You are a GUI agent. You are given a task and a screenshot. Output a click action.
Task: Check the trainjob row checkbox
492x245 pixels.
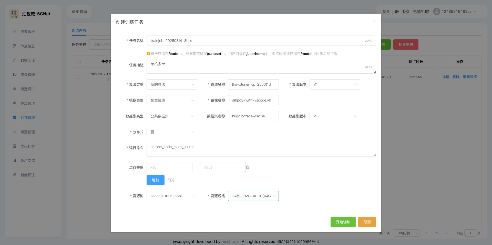[x=78, y=77]
